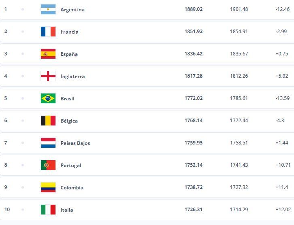
Task: Click Francia's total points 1851.92
Action: point(194,32)
